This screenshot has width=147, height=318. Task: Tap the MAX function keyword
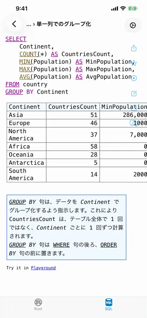[25, 69]
